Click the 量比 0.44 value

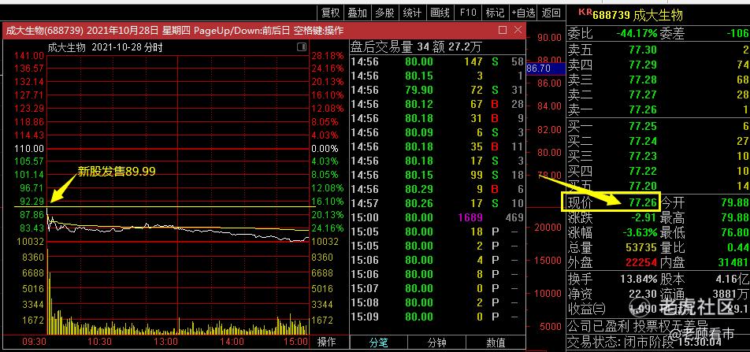point(737,248)
